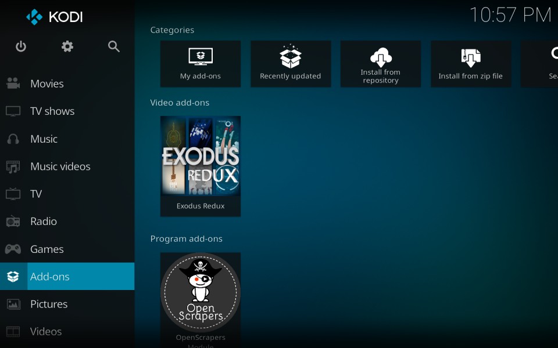Go to Movies section
The height and width of the screenshot is (348, 558).
tap(67, 84)
